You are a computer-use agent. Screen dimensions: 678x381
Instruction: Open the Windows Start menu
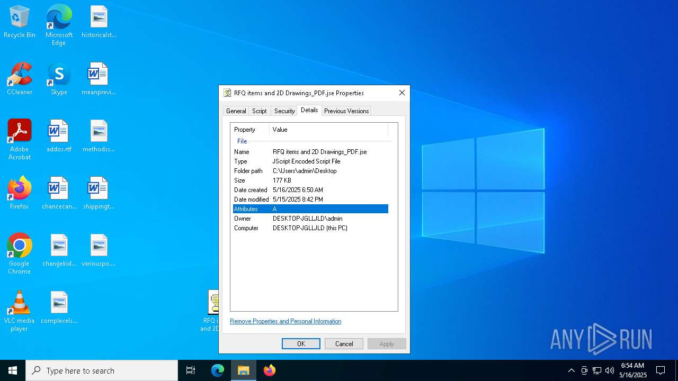click(13, 370)
